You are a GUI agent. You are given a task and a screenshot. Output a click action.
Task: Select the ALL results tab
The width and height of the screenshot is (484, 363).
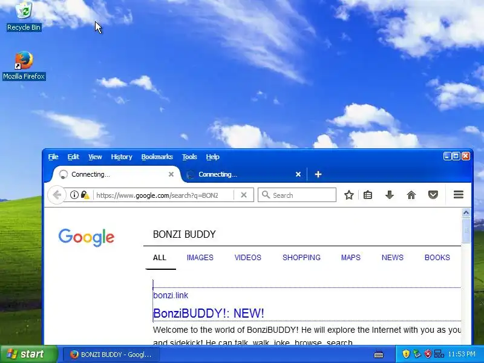pos(160,258)
